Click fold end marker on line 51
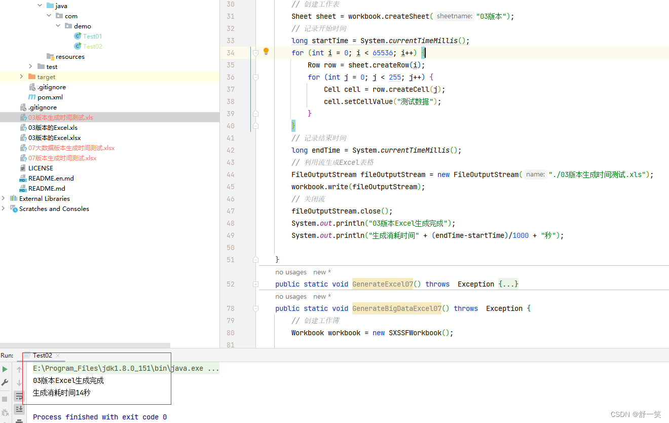 pos(255,260)
